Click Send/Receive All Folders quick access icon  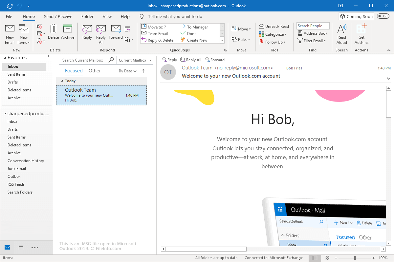click(x=10, y=6)
